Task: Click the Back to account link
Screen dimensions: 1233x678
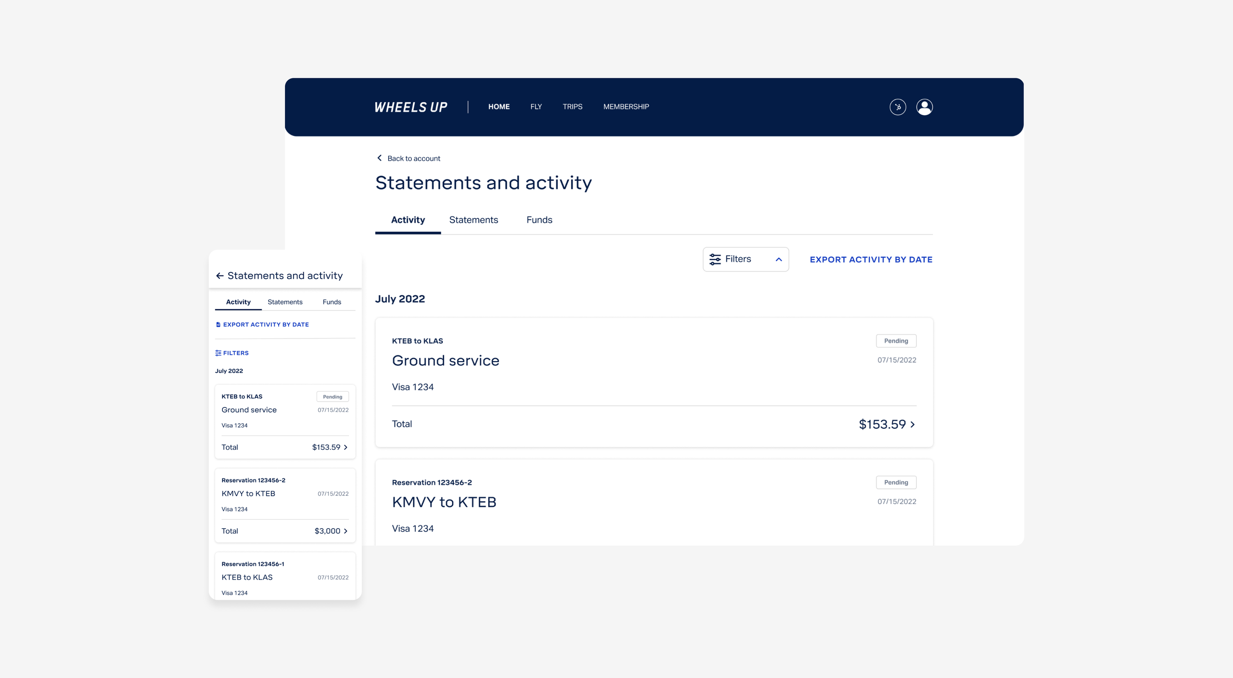Action: click(413, 159)
